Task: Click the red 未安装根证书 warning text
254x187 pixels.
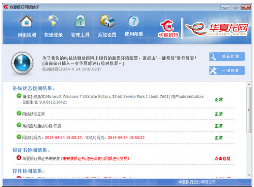Action: pyautogui.click(x=95, y=158)
